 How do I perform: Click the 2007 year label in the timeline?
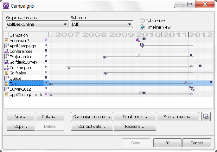(x=67, y=34)
